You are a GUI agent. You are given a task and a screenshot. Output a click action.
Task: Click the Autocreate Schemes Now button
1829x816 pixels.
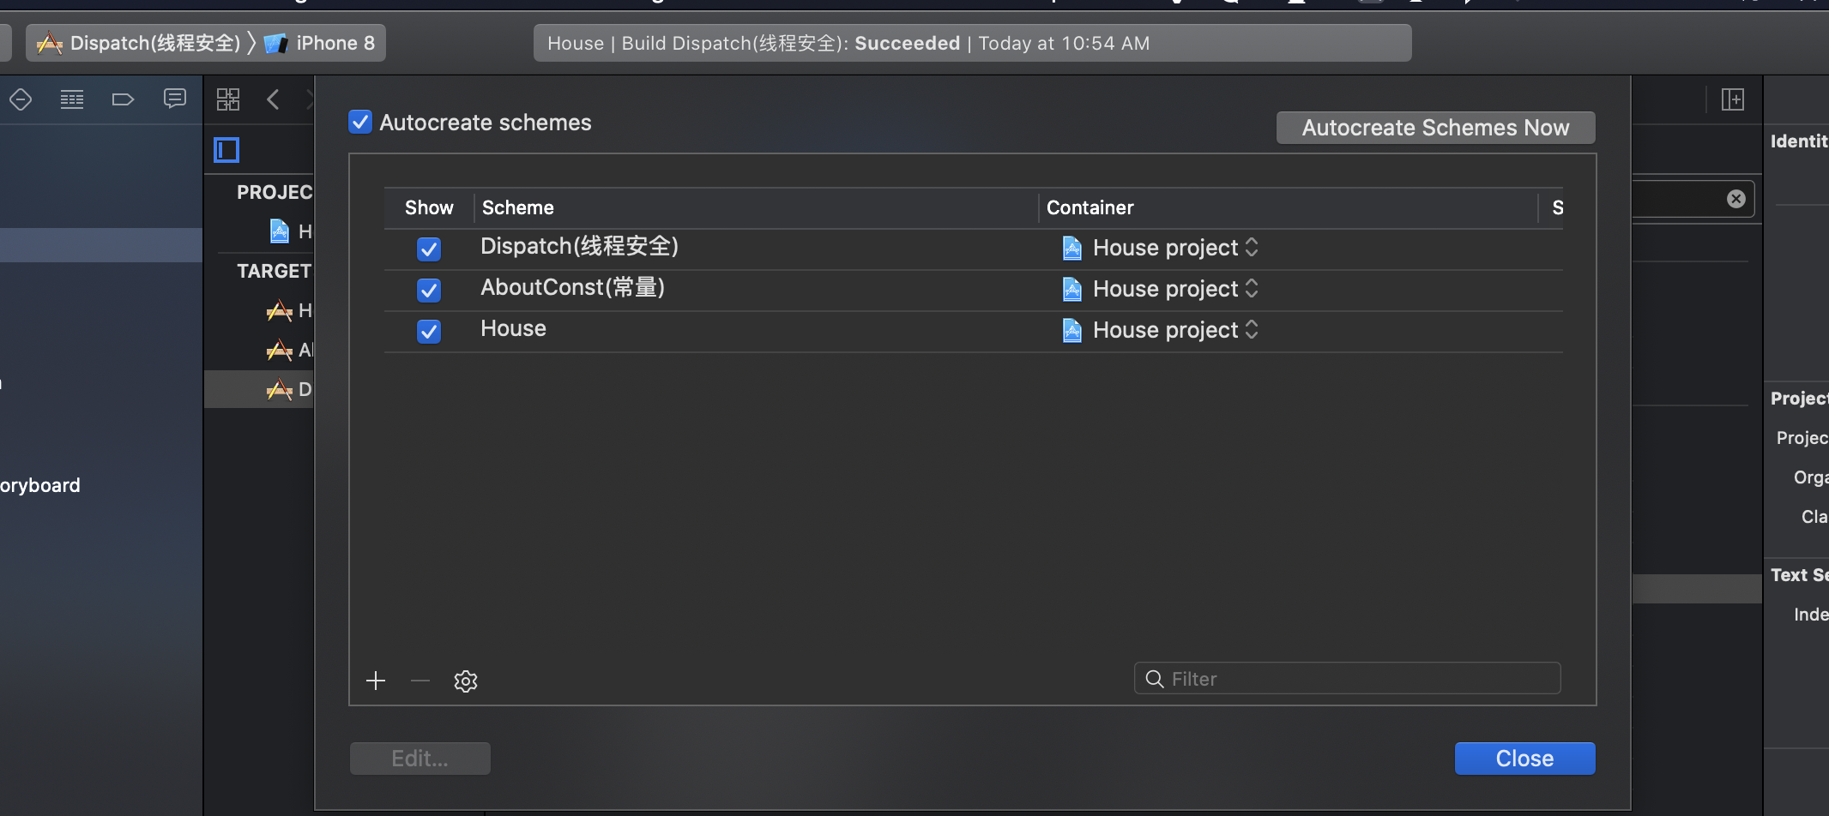[x=1435, y=128]
